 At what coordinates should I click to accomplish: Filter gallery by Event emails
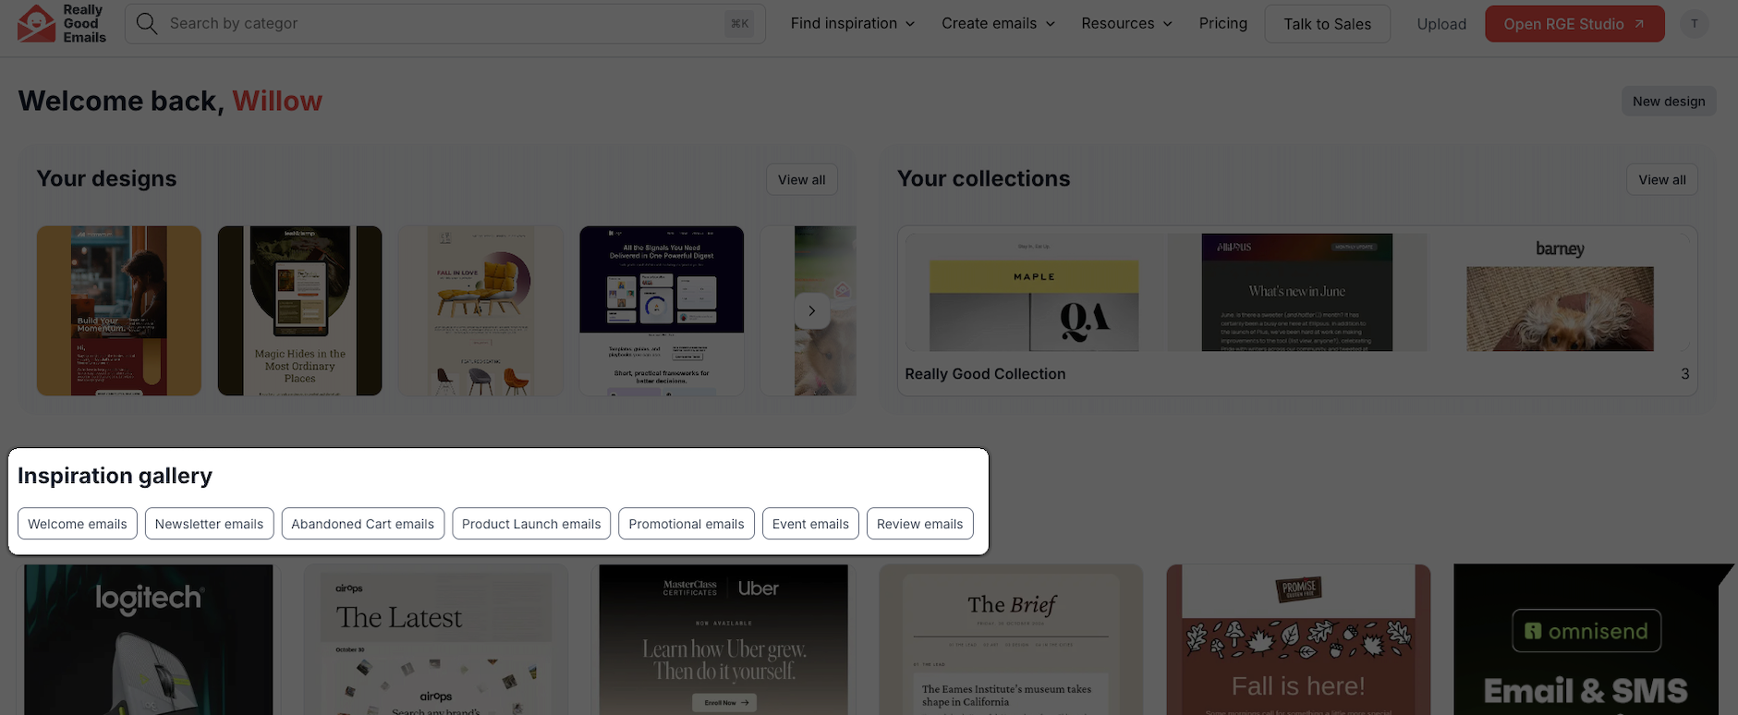coord(810,524)
